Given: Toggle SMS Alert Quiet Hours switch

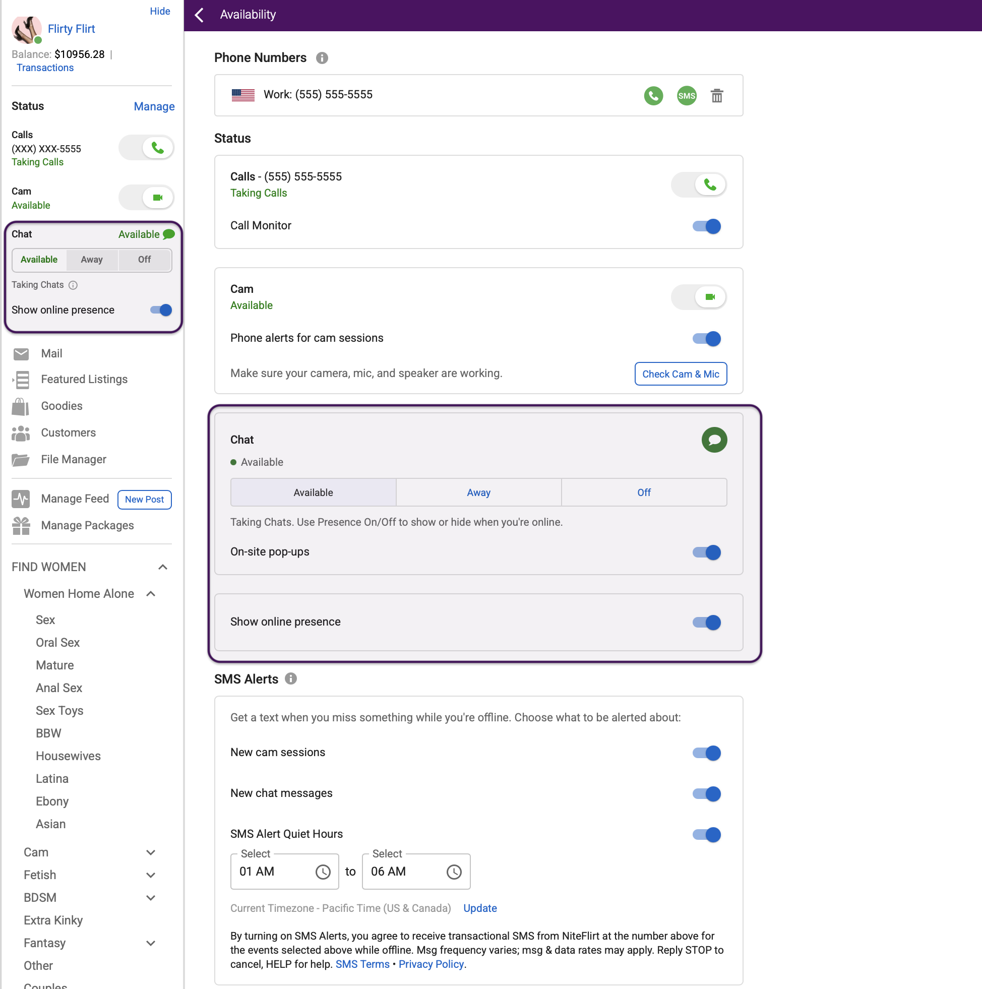Looking at the screenshot, I should 707,835.
